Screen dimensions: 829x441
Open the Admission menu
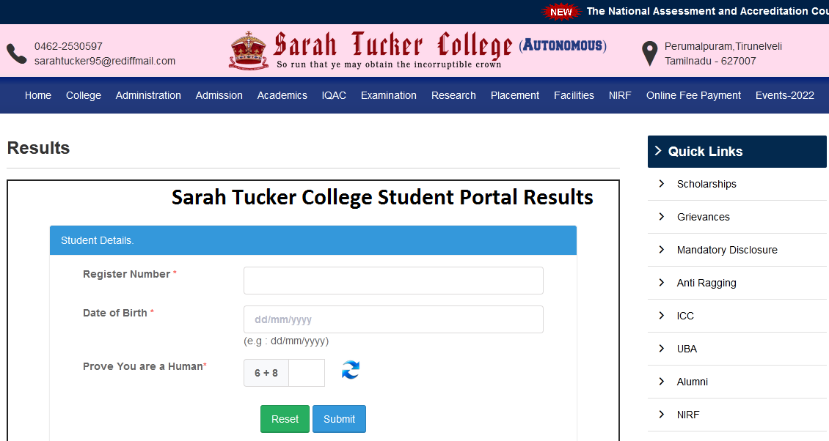(x=219, y=94)
